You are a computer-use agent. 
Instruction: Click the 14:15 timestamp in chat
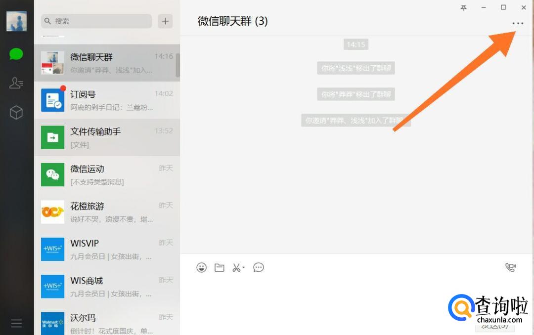tap(356, 44)
